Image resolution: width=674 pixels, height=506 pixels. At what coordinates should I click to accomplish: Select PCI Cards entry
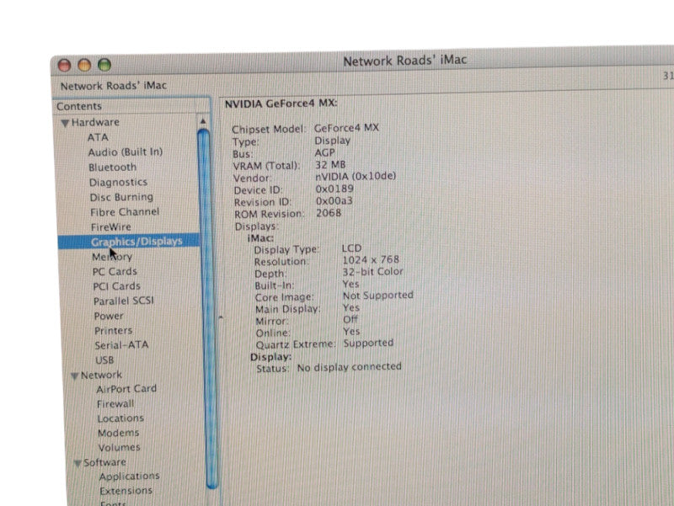click(x=116, y=286)
